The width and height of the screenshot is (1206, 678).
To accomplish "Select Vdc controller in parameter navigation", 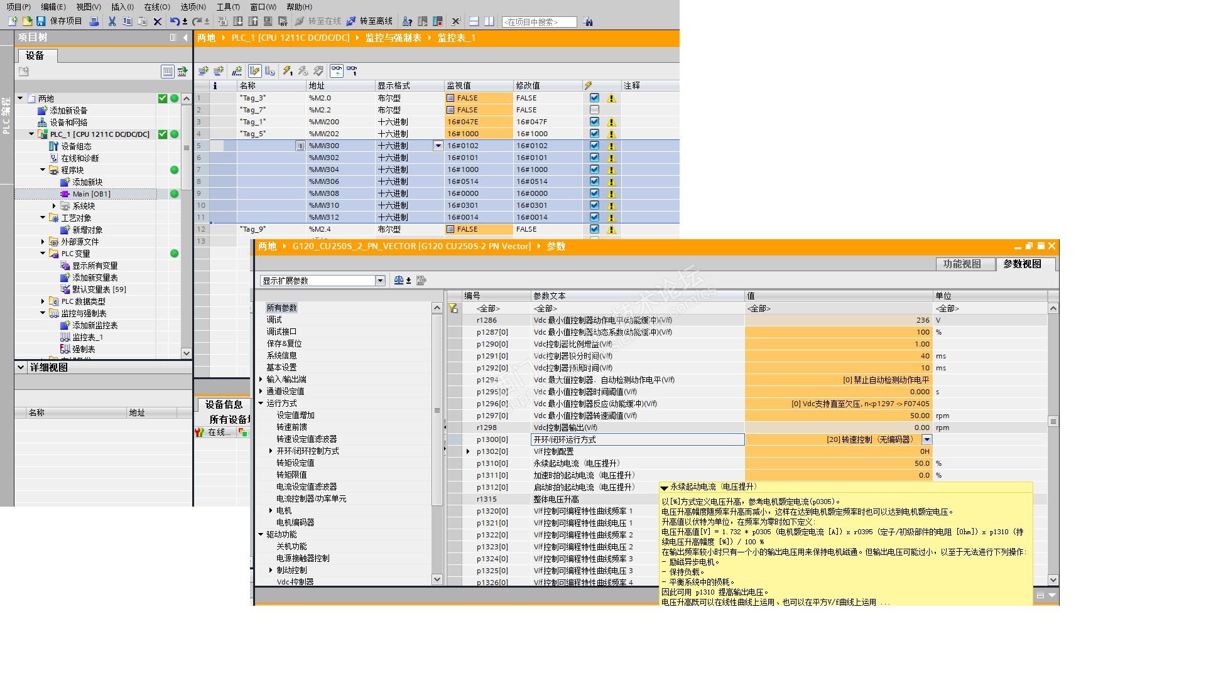I will pos(295,582).
